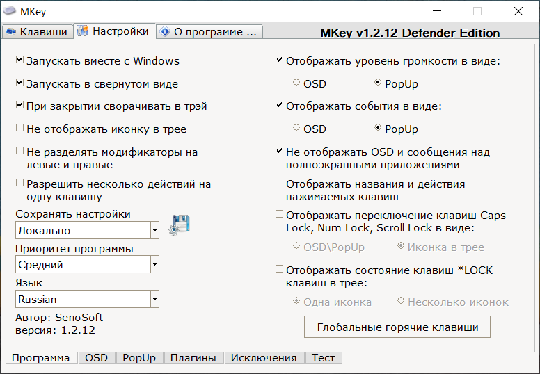
Task: Select OSD radio for events display
Action: pos(296,127)
